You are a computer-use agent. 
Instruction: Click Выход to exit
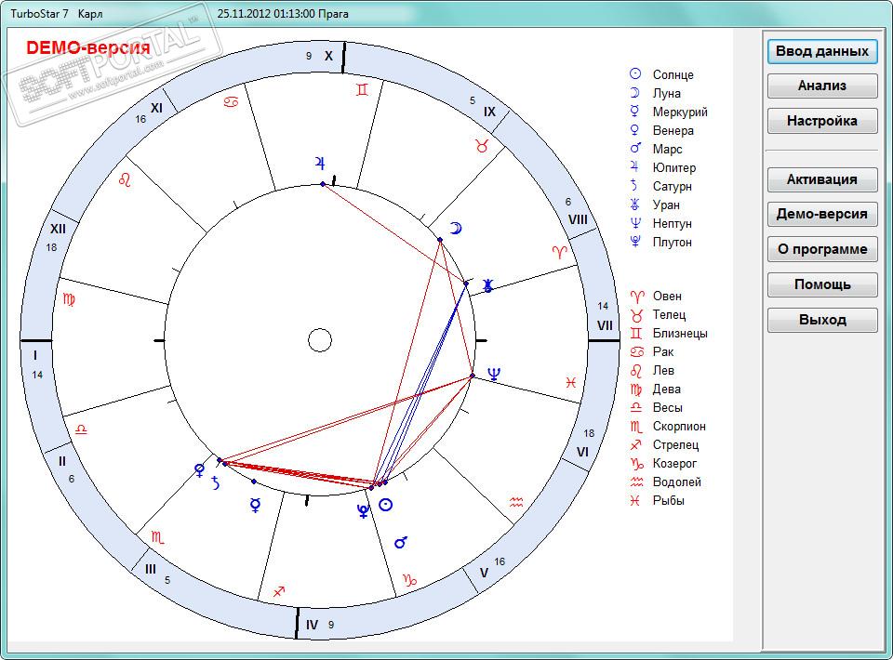821,320
